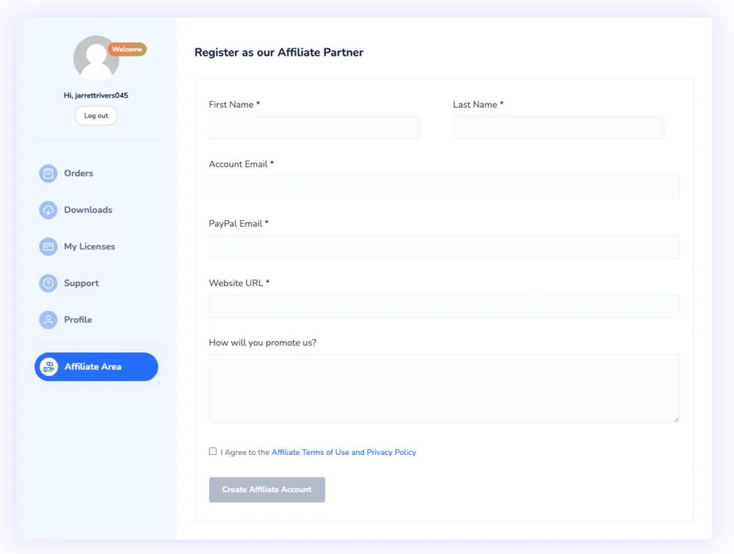734x554 pixels.
Task: Click the Affiliate Area badge icon
Action: point(48,366)
